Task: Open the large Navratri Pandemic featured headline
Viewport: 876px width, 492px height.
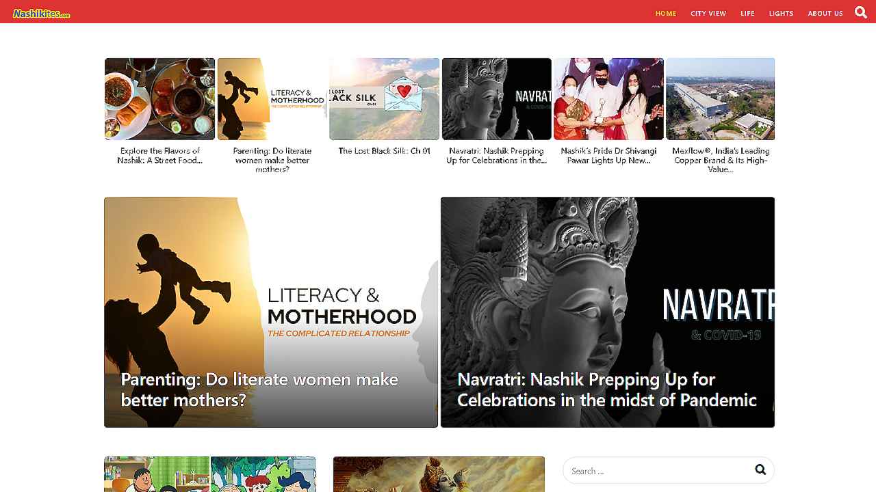Action: [607, 389]
